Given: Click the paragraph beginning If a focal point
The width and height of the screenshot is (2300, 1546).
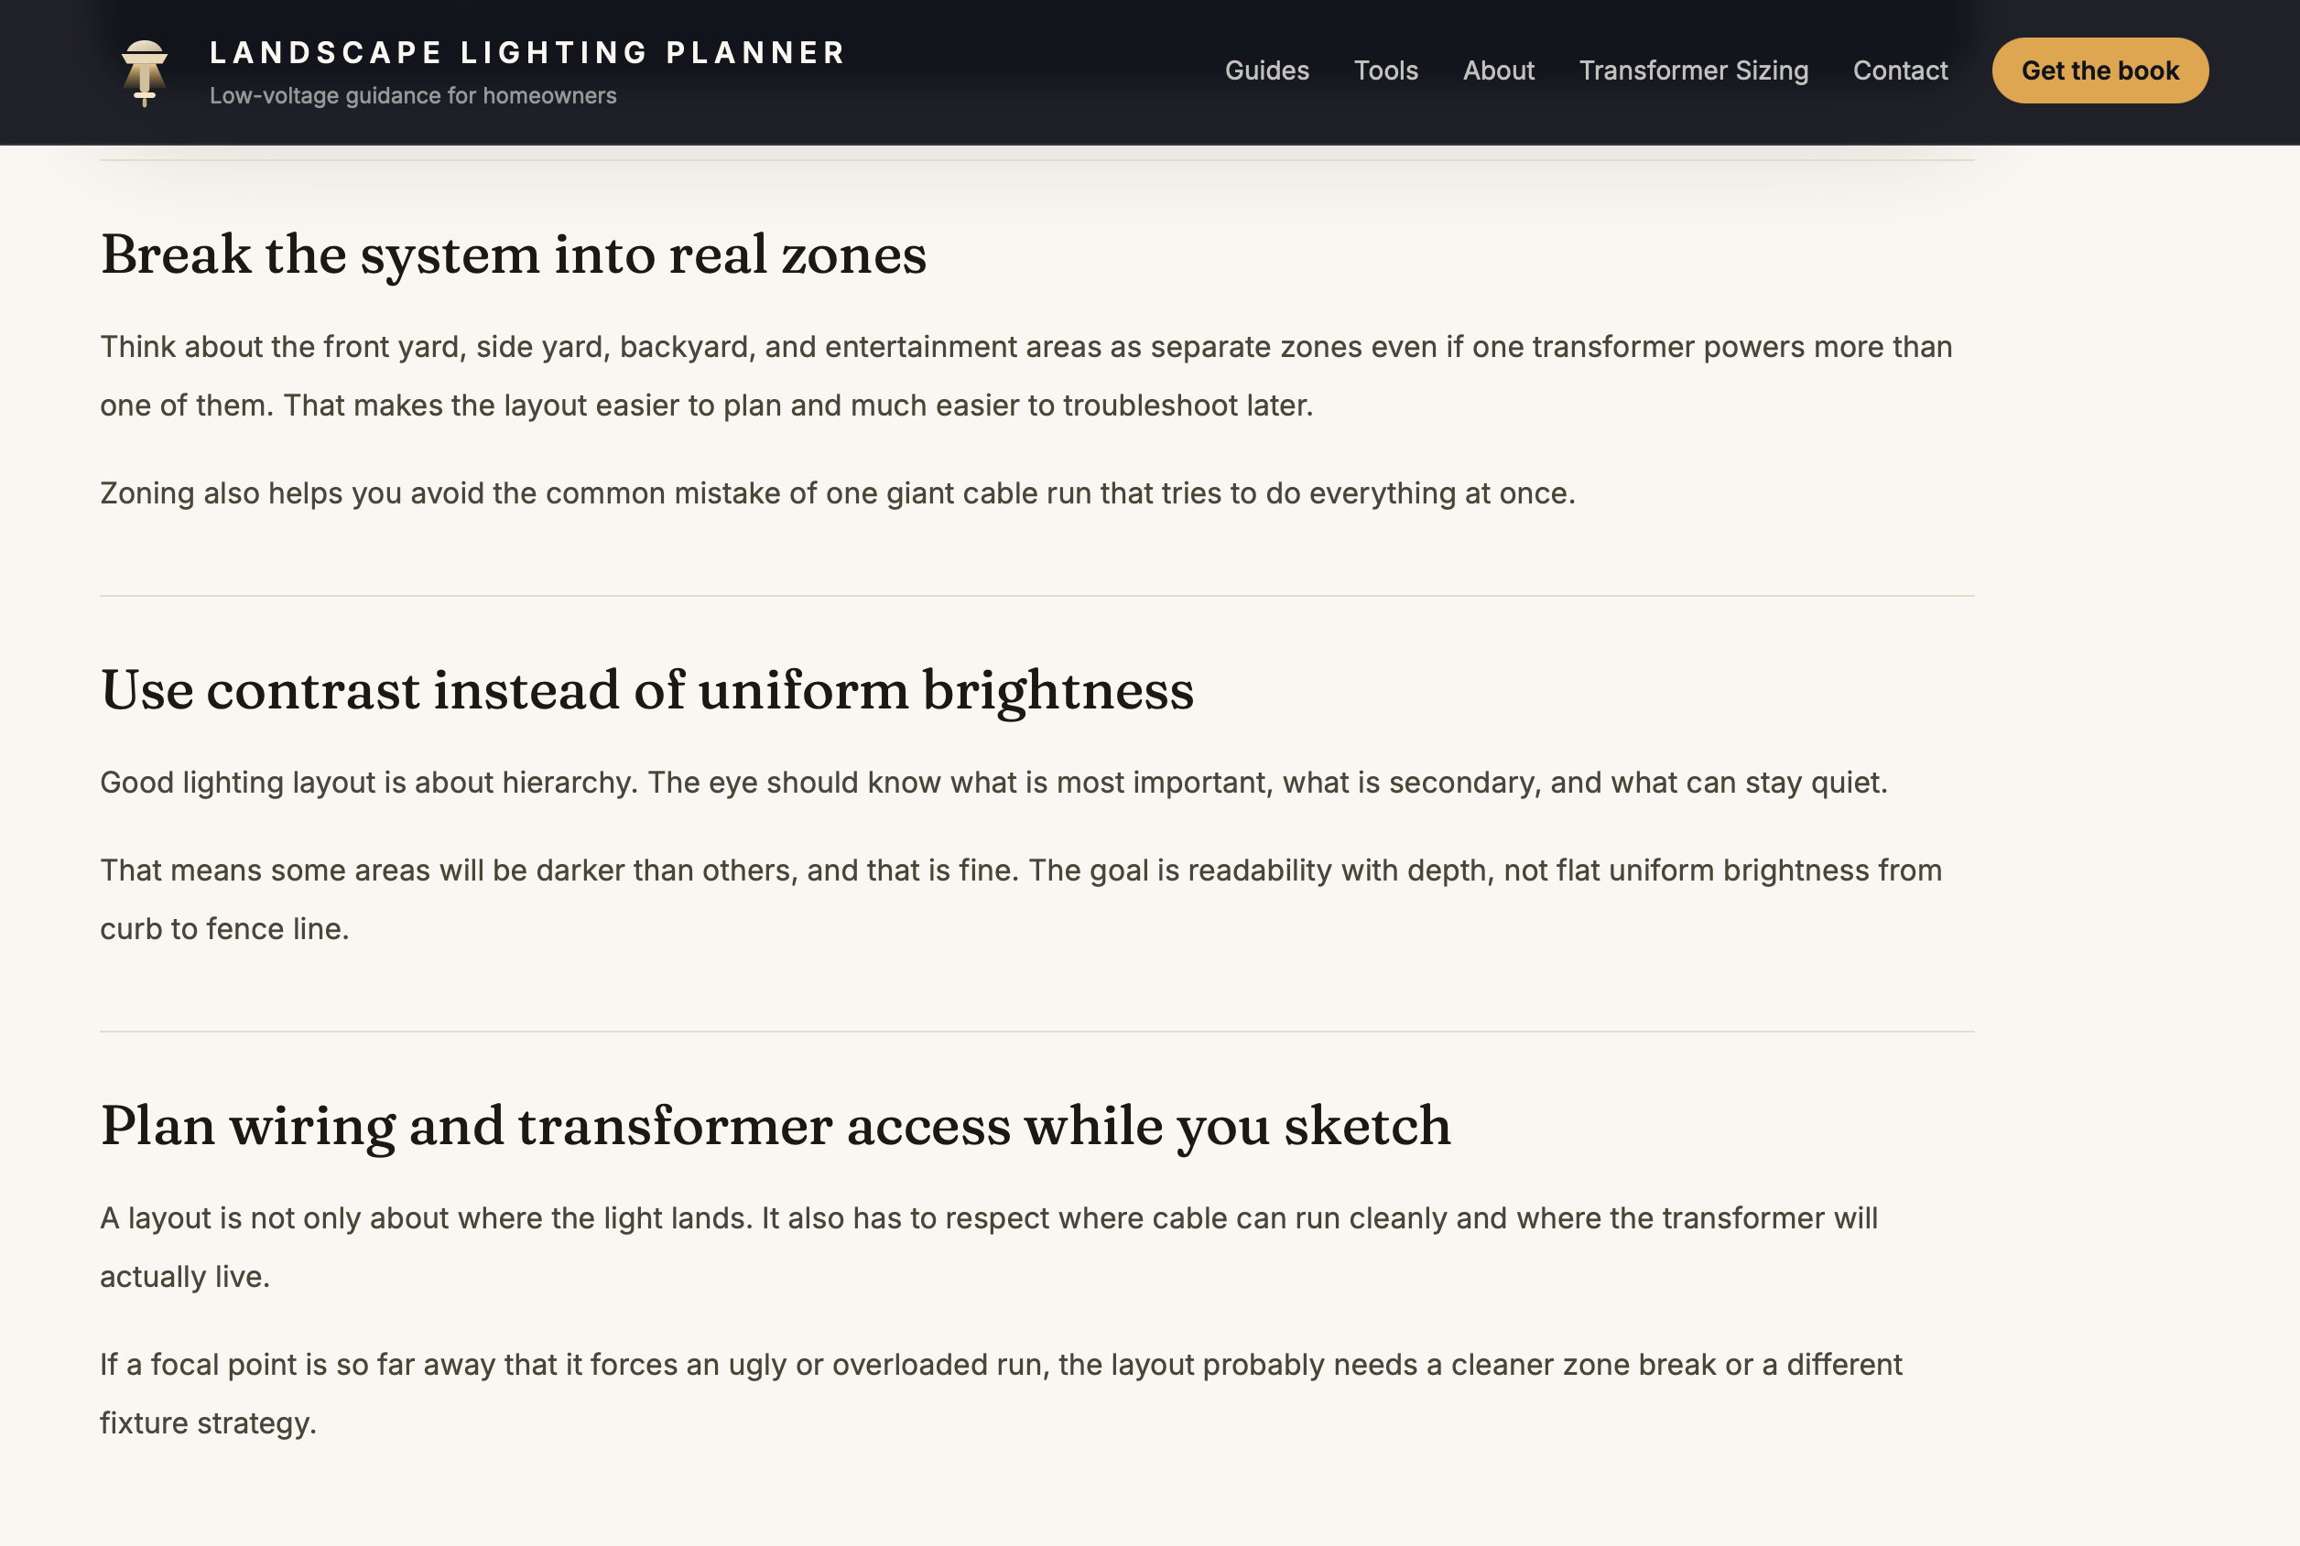Looking at the screenshot, I should [1001, 1393].
